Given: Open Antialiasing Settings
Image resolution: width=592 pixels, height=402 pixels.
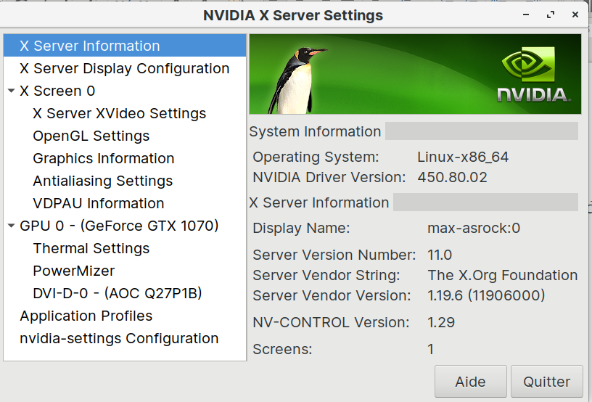Looking at the screenshot, I should (x=102, y=181).
